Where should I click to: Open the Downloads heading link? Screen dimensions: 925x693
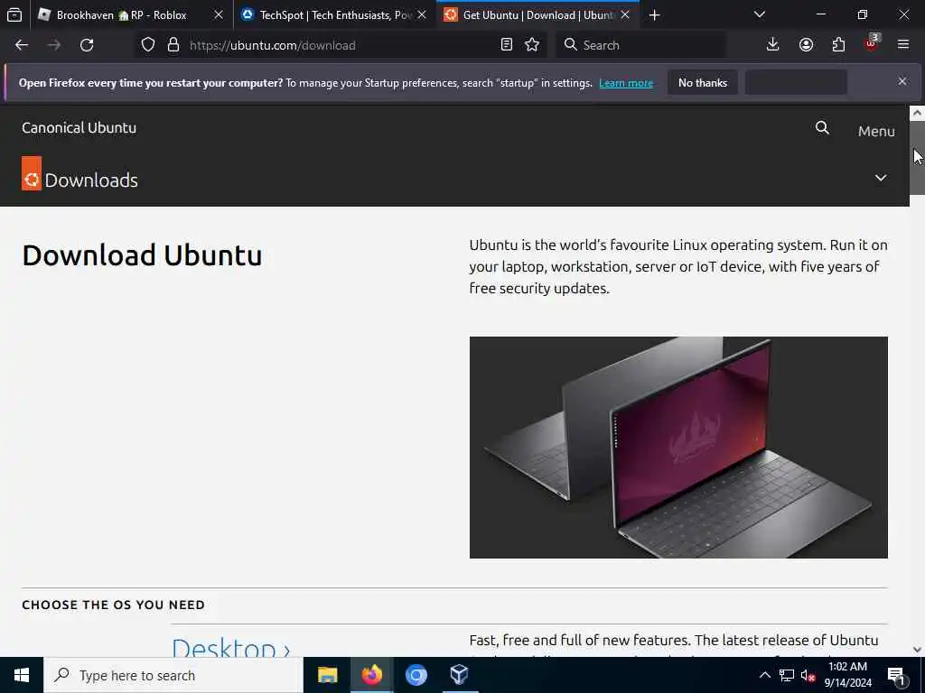click(91, 180)
